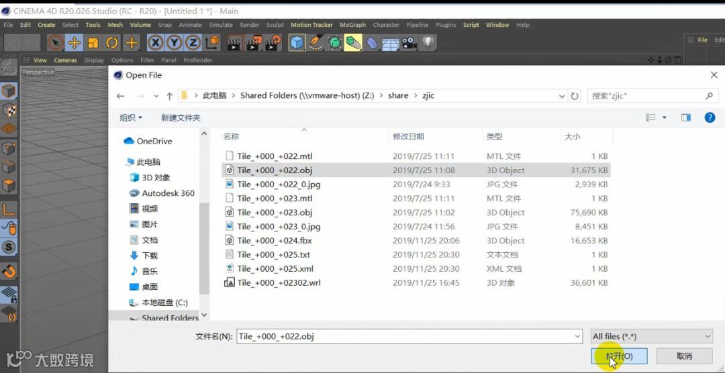Open the 组织 dropdown in dialog

[x=131, y=118]
